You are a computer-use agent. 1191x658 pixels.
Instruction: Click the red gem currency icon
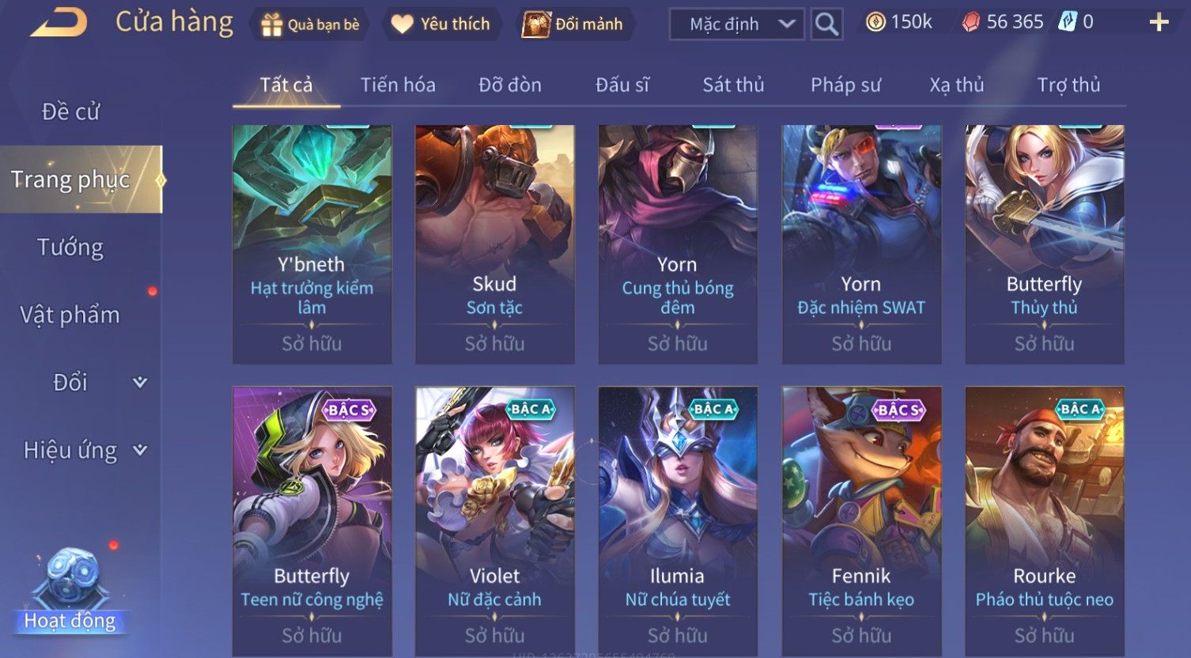[x=970, y=22]
